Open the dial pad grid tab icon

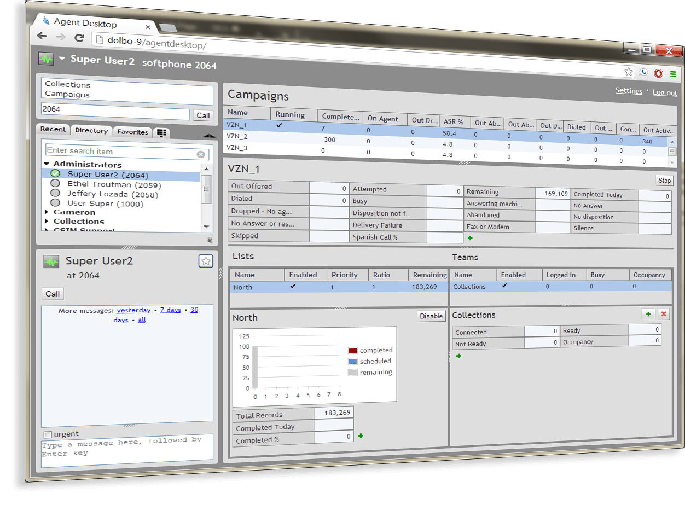tap(161, 132)
